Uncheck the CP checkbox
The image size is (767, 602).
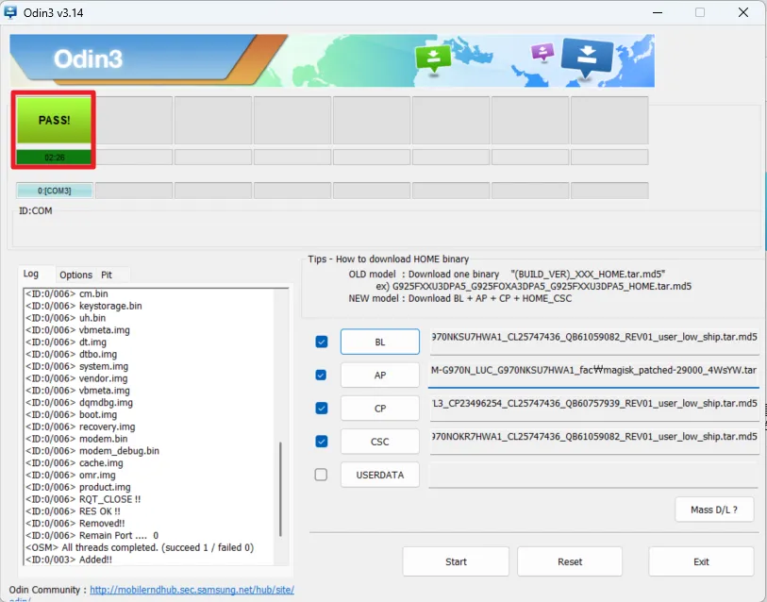click(x=322, y=409)
